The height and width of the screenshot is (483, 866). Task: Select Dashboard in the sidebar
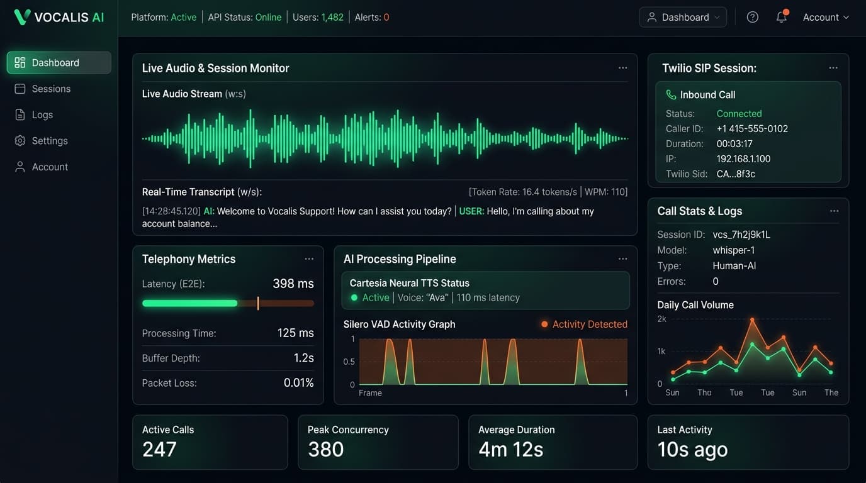[x=59, y=62]
